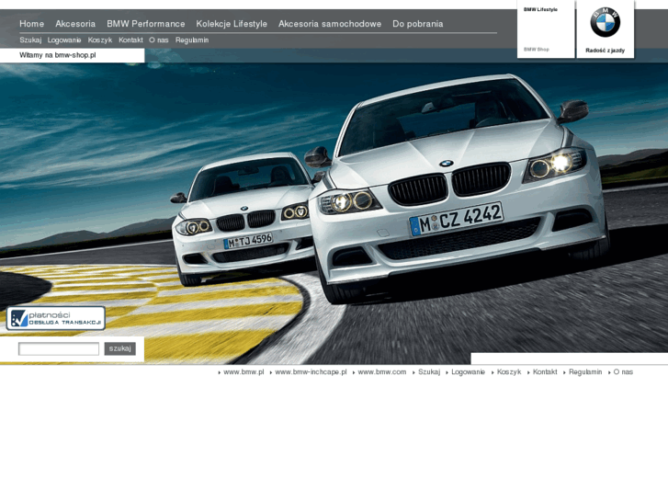
Task: Click Kontakt in the footer links
Action: click(x=545, y=371)
